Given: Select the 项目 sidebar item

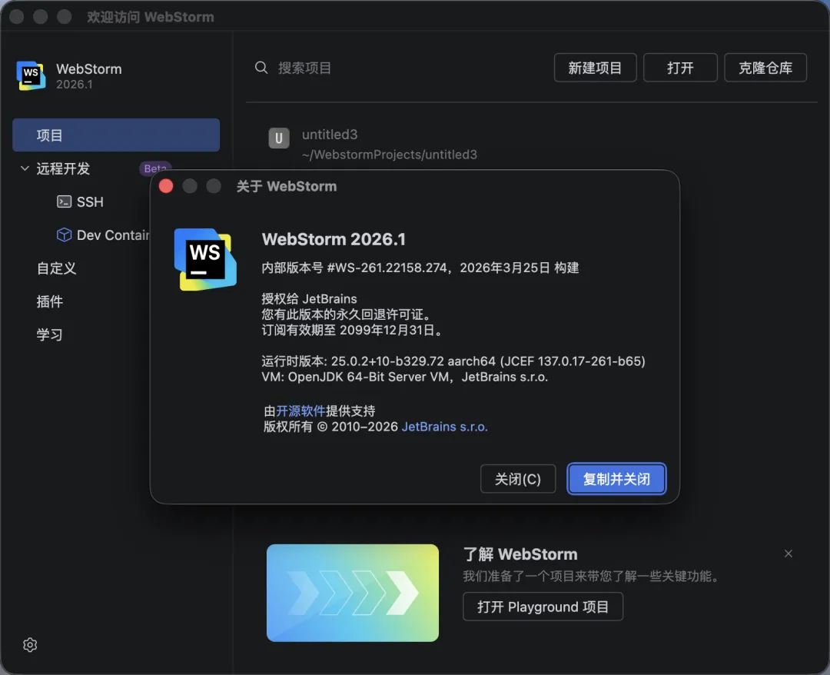Looking at the screenshot, I should (x=116, y=135).
